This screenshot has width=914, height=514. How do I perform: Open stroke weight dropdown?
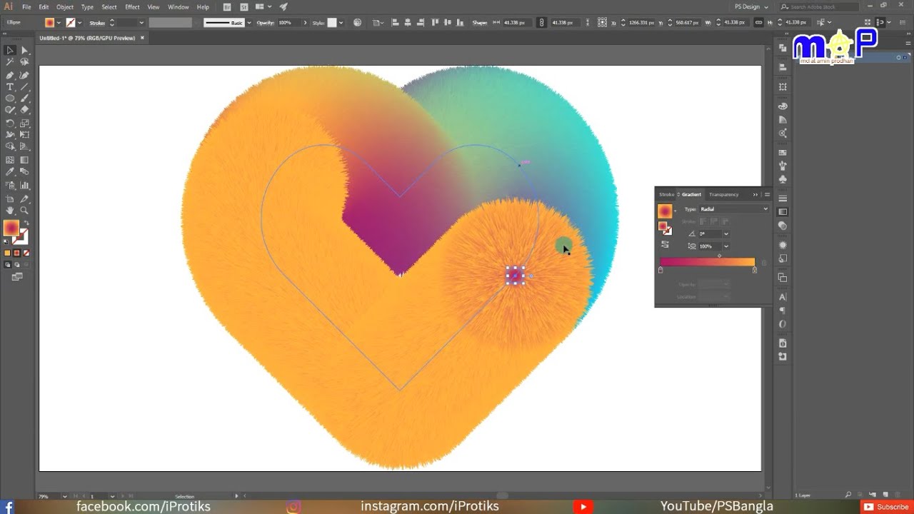141,23
